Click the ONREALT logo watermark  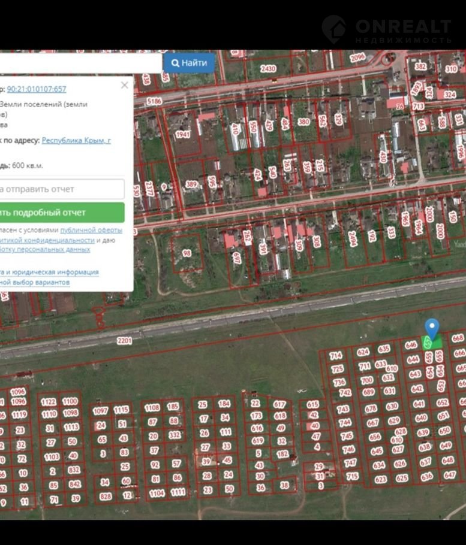click(387, 29)
